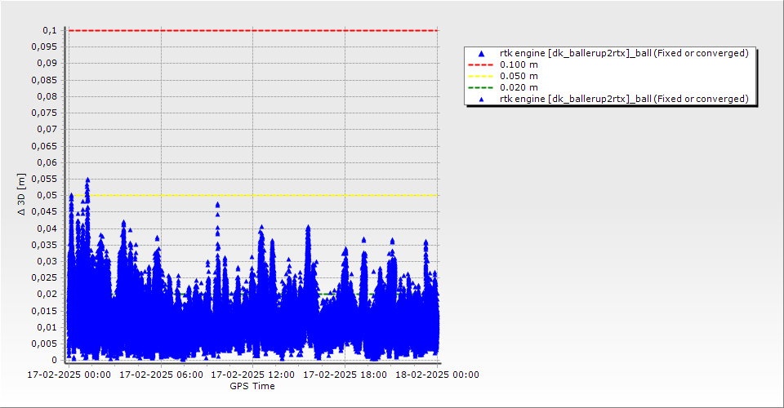Screen dimensions: 784x408
Task: Click the 0,095 y-axis value
Action: (x=44, y=47)
